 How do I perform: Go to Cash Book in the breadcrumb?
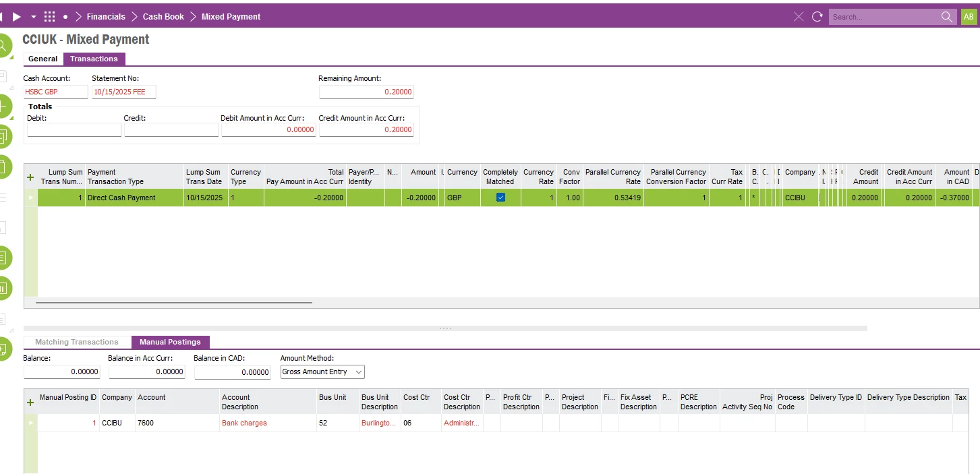tap(163, 17)
